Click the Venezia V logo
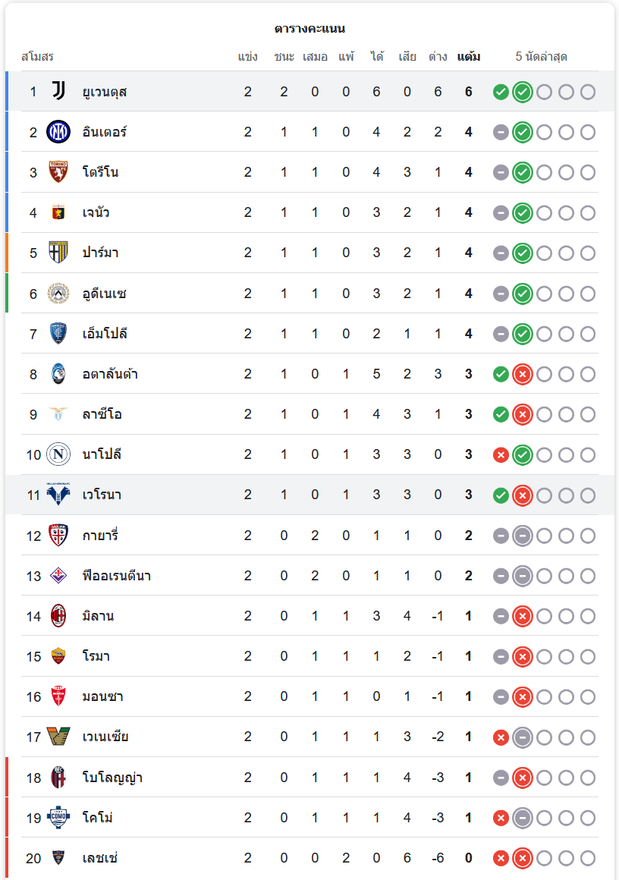This screenshot has width=619, height=880. click(58, 737)
